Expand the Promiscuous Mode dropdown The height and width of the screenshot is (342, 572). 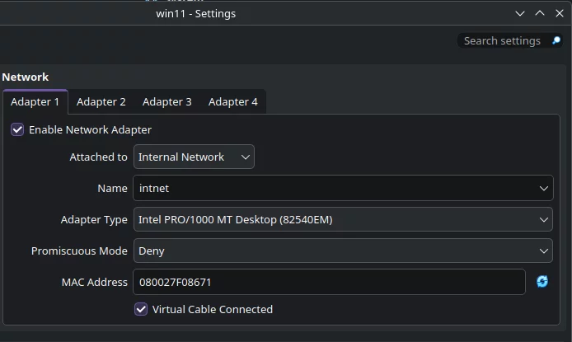tap(343, 251)
